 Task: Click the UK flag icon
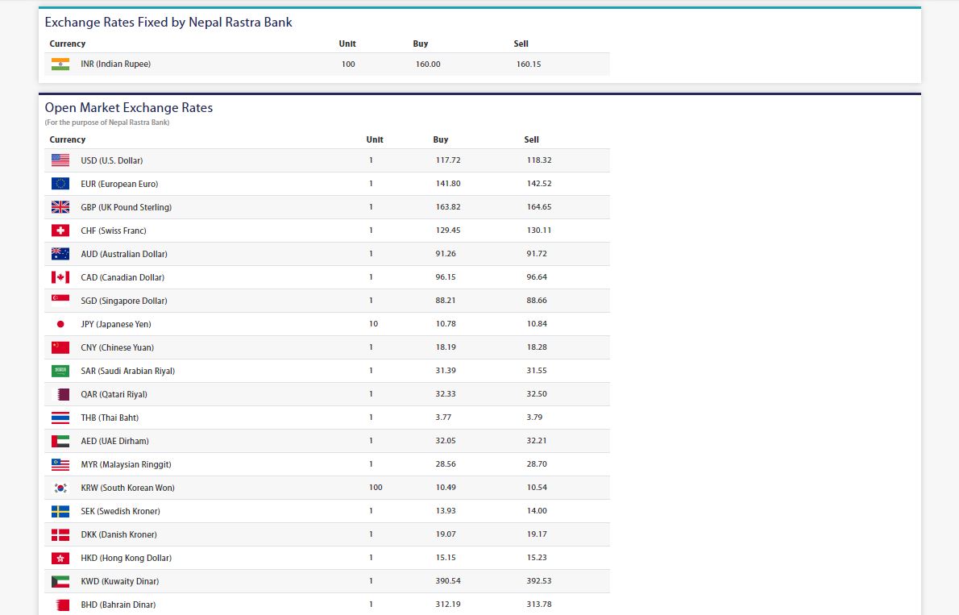click(x=60, y=207)
